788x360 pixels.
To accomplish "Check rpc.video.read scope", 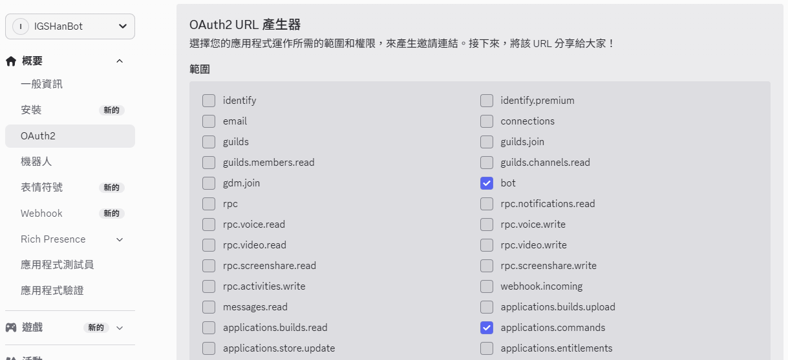I will click(209, 245).
